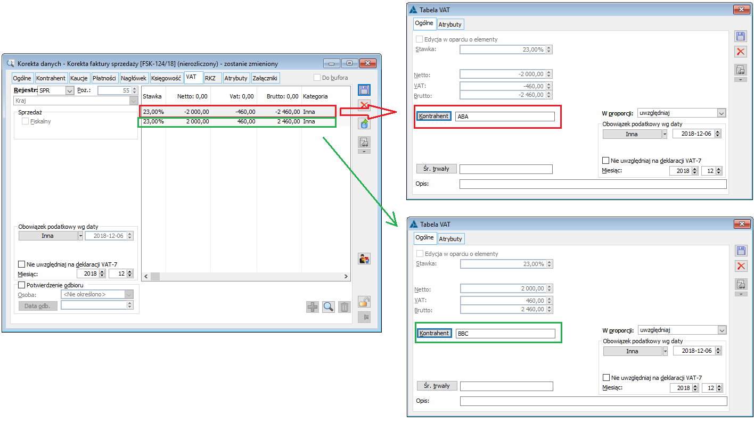Open the Kraj dropdown in Korekta danych
The width and height of the screenshot is (754, 423).
coord(133,101)
